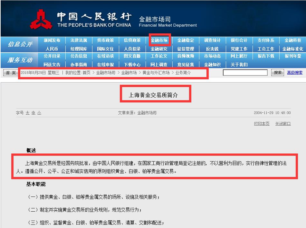
Task: Open the 金融市场 navigation tab
Action: (x=159, y=40)
